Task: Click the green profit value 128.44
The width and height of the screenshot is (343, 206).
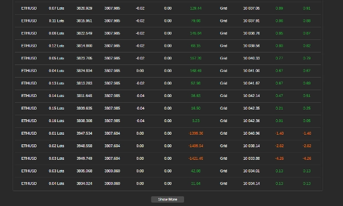Action: (x=196, y=9)
